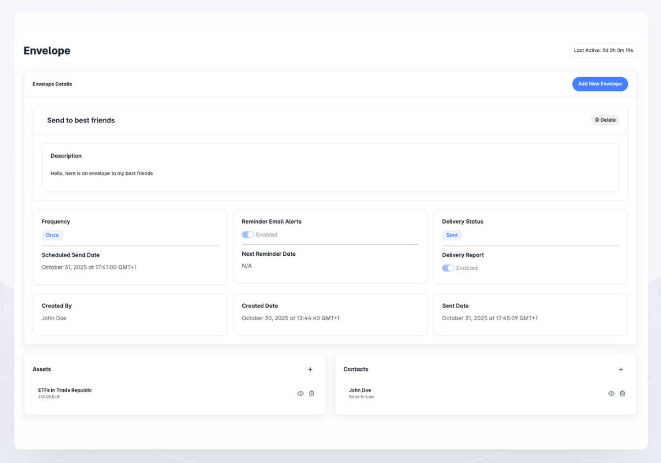The width and height of the screenshot is (661, 463).
Task: View the John Doe contact details
Action: 611,394
